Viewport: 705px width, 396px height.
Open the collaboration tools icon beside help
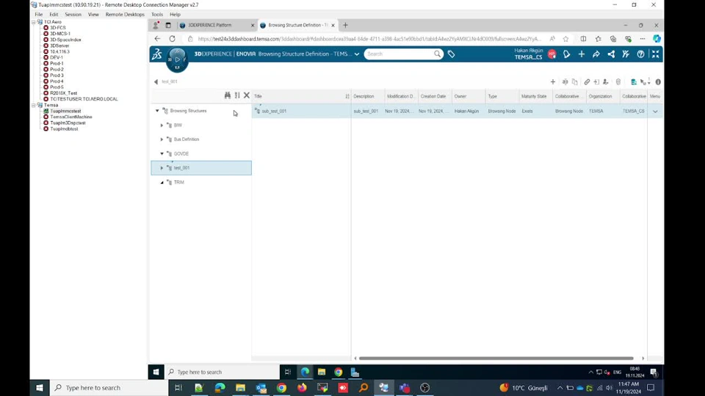[x=626, y=54]
